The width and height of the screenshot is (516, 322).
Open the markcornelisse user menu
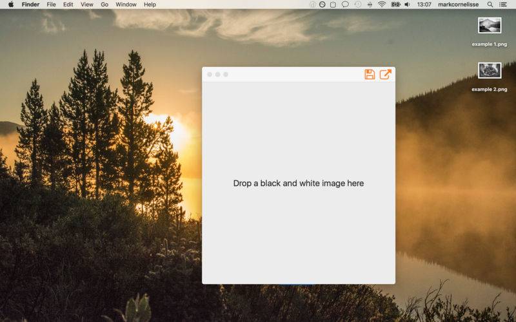[458, 5]
